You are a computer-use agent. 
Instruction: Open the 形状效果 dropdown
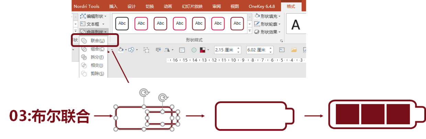coord(268,32)
